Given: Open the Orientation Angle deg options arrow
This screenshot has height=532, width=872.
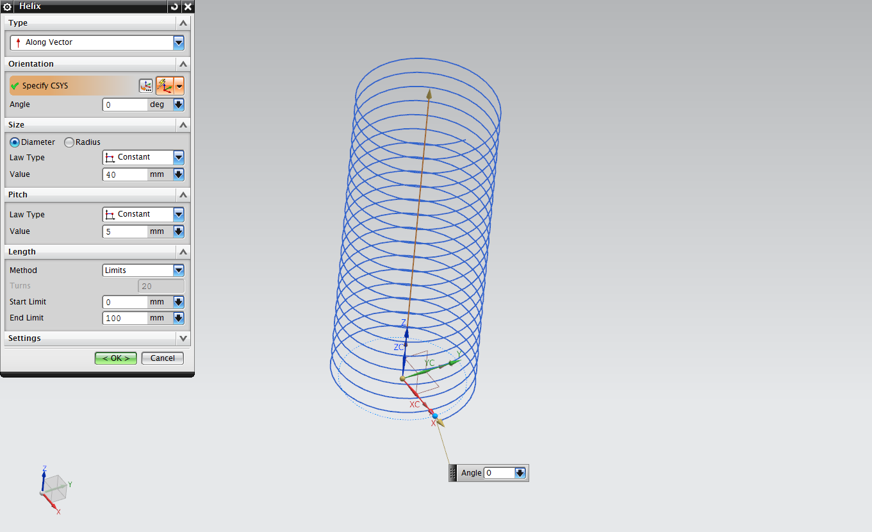Looking at the screenshot, I should (179, 104).
